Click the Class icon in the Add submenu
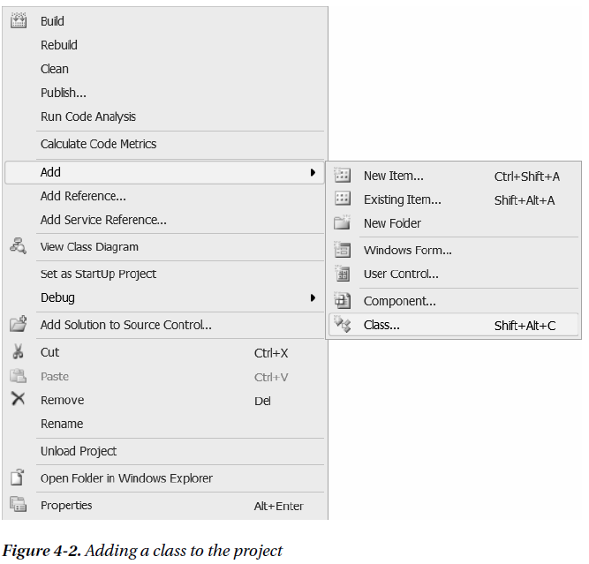 342,325
